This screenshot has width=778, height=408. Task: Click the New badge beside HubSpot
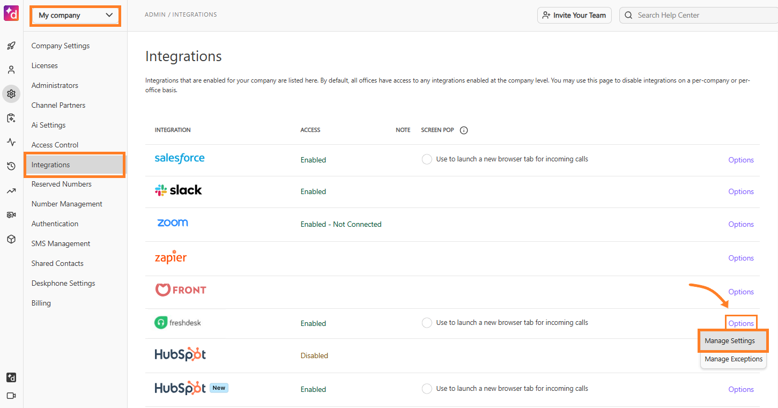click(219, 388)
